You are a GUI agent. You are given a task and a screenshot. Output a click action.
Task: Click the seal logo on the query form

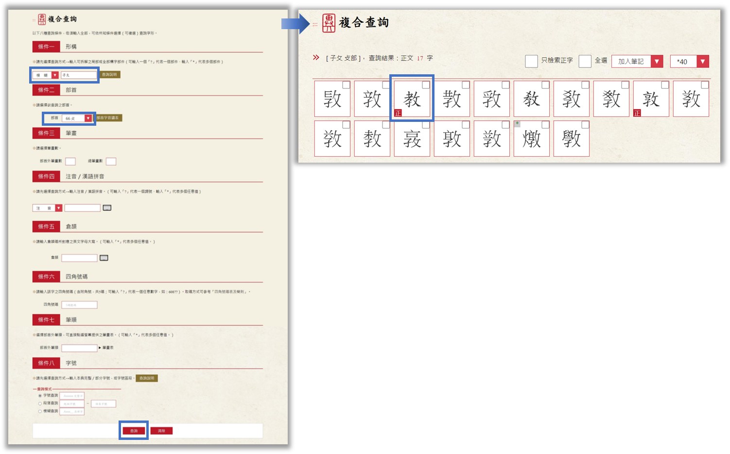click(42, 19)
